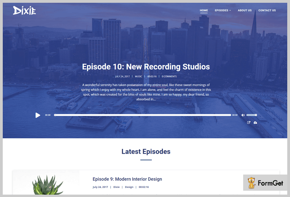Click the Latest Episodes heading
Image resolution: width=290 pixels, height=197 pixels.
coord(146,152)
